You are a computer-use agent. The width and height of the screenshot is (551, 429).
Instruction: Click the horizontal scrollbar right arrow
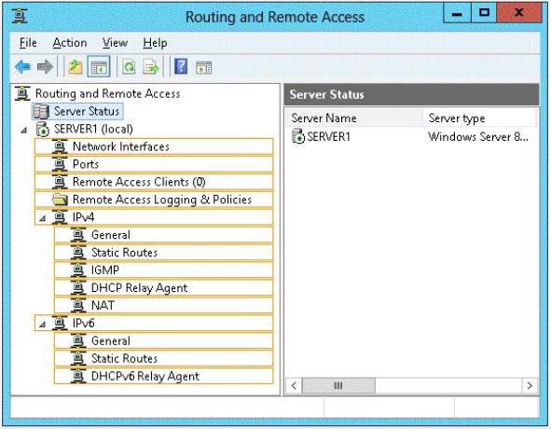tap(530, 386)
